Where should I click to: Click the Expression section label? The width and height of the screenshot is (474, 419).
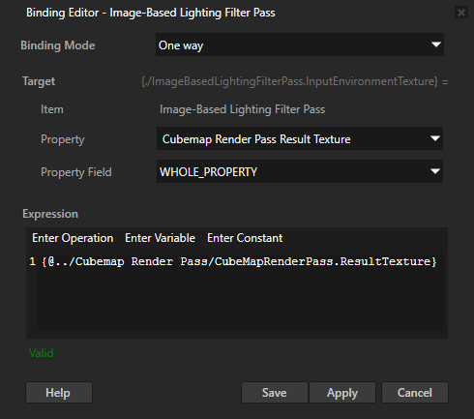click(x=50, y=214)
